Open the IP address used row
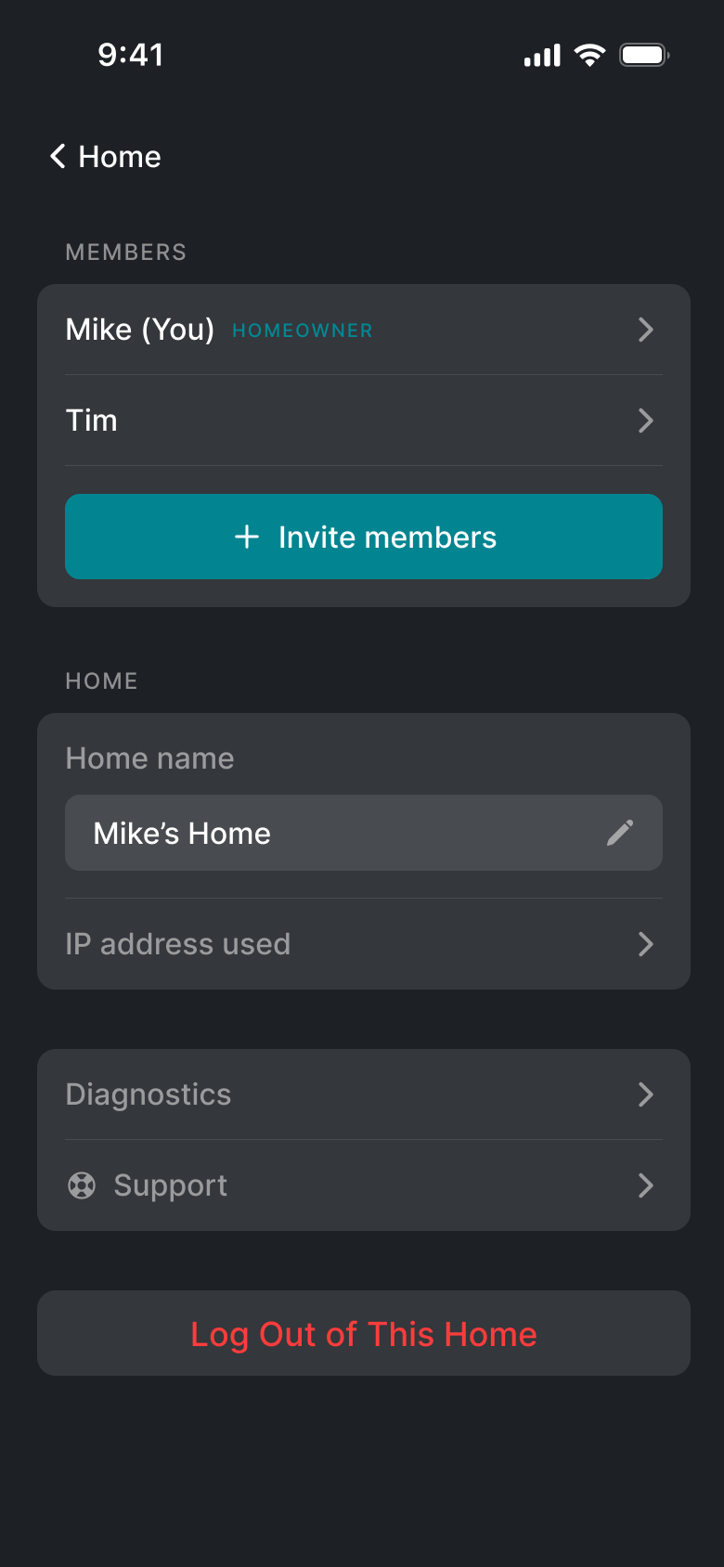724x1567 pixels. tap(178, 944)
